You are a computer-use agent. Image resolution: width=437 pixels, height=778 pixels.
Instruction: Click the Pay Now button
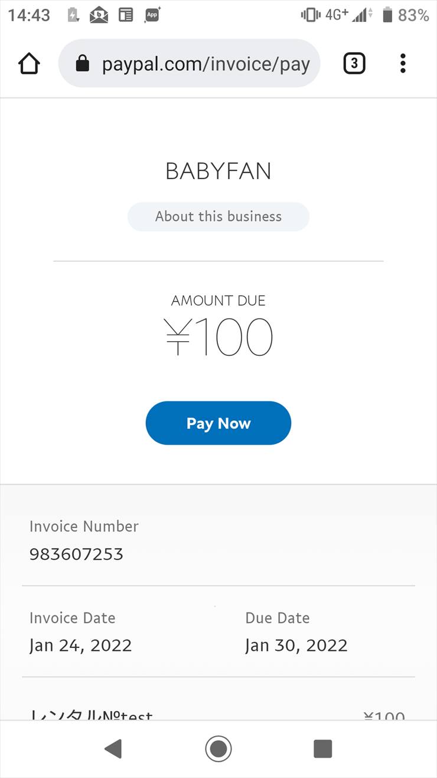click(218, 423)
